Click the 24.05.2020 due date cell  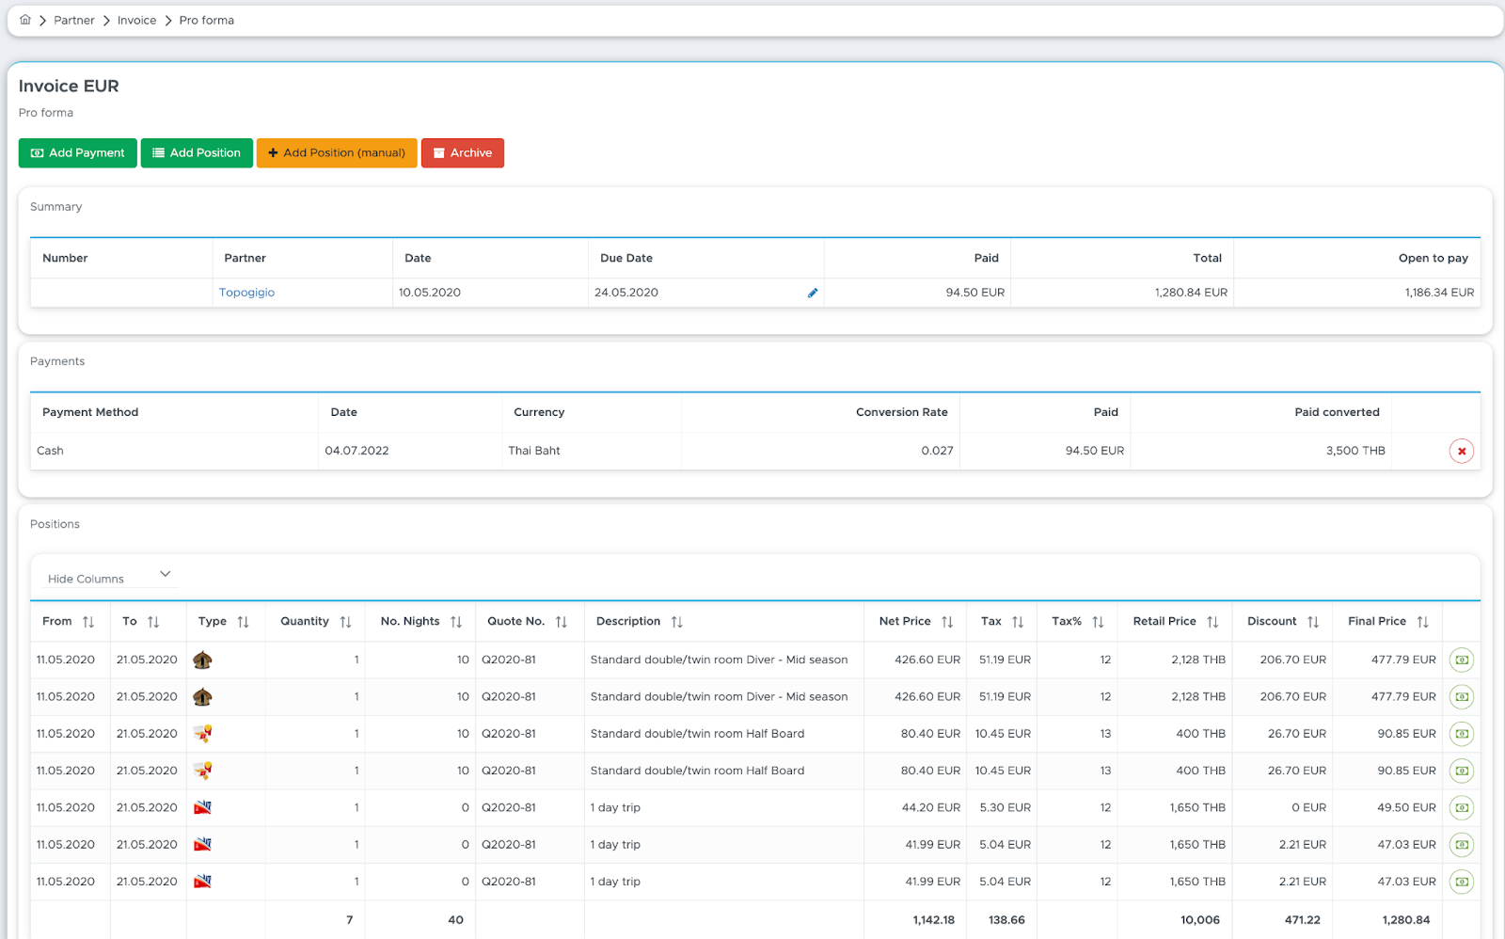[x=705, y=293]
